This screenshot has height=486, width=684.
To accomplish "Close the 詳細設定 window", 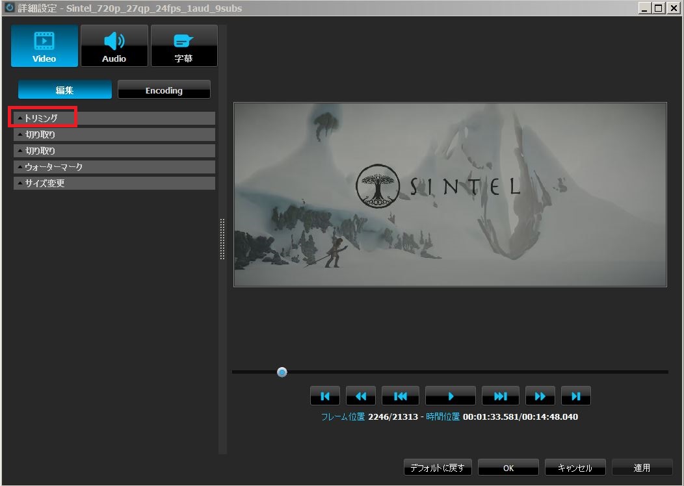I will [673, 8].
